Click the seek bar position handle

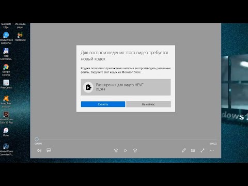[37, 139]
